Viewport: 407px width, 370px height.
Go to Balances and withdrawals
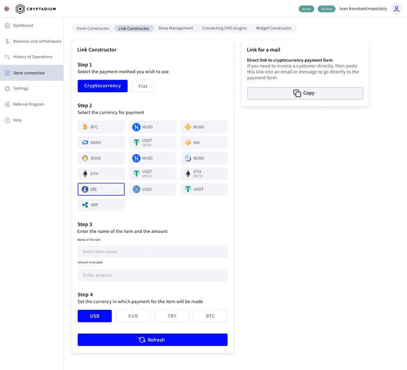click(37, 41)
